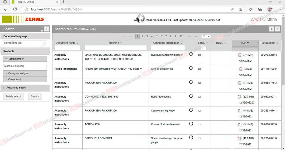The width and height of the screenshot is (285, 150).
Task: Open read aloud icon in address bar
Action: (233, 9)
